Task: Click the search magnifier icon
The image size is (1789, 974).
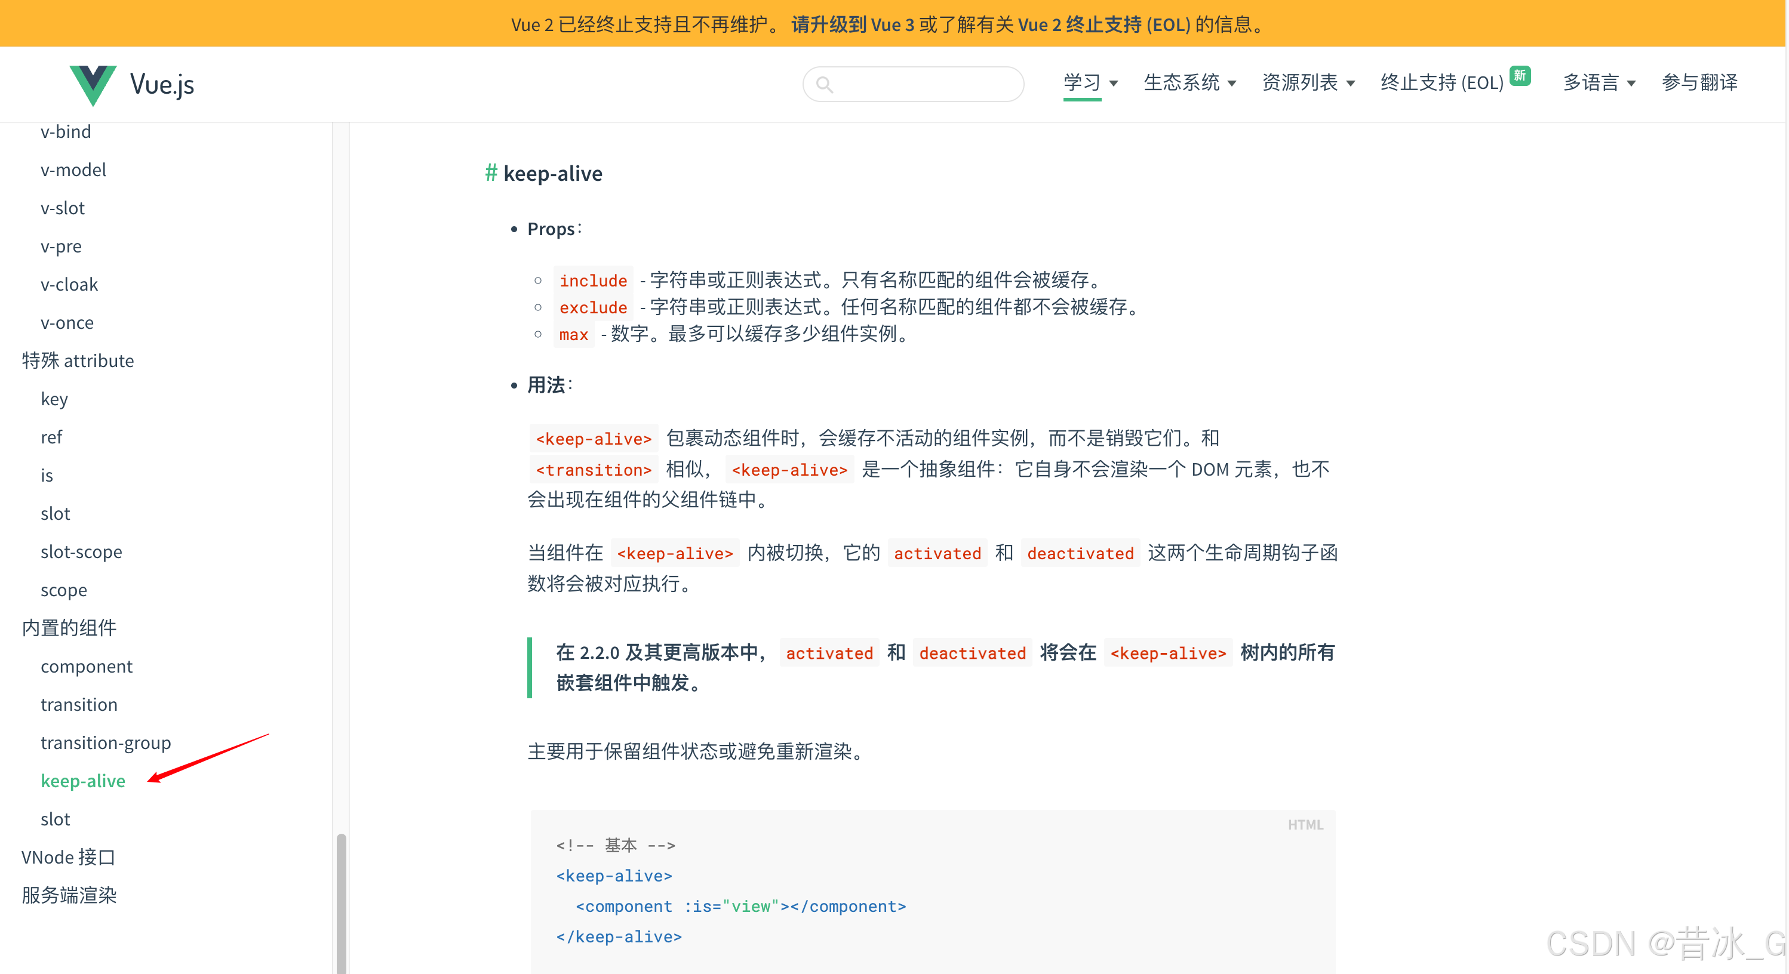Action: click(x=825, y=85)
